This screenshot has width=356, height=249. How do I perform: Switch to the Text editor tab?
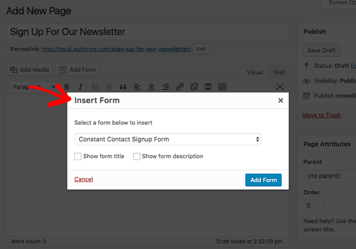tap(279, 72)
